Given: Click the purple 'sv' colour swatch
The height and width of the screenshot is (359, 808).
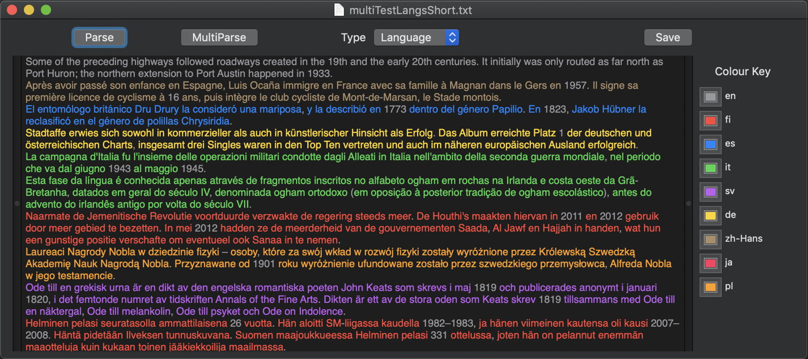Looking at the screenshot, I should pyautogui.click(x=710, y=192).
